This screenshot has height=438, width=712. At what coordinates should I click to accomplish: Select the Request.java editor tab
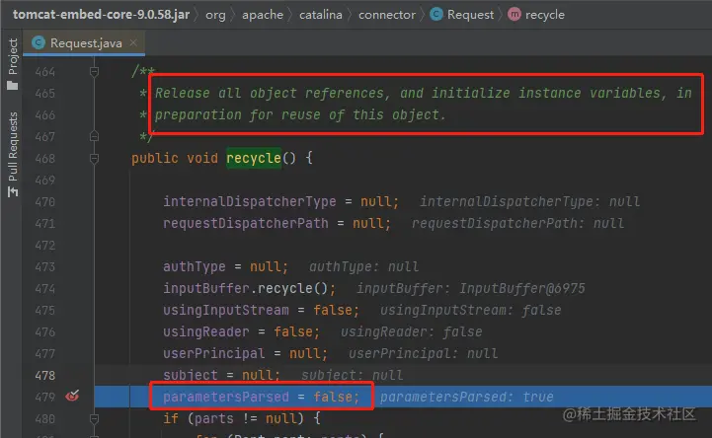coord(84,43)
